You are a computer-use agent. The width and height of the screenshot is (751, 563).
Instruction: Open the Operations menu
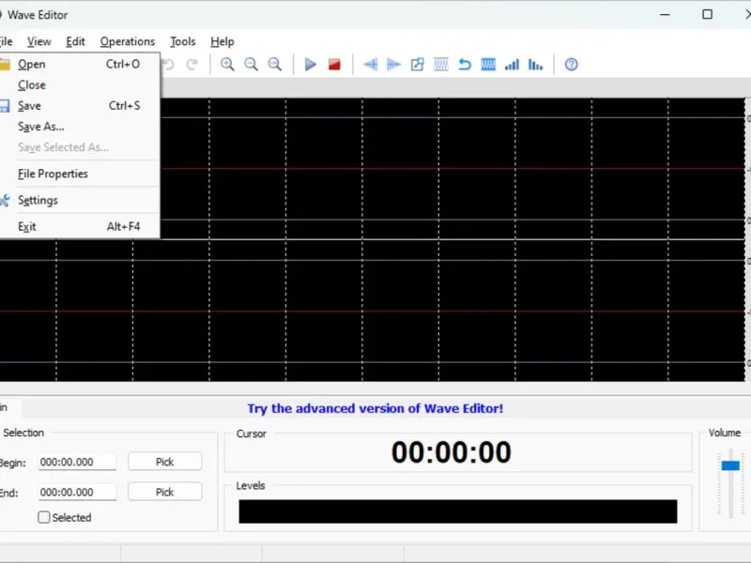[127, 41]
